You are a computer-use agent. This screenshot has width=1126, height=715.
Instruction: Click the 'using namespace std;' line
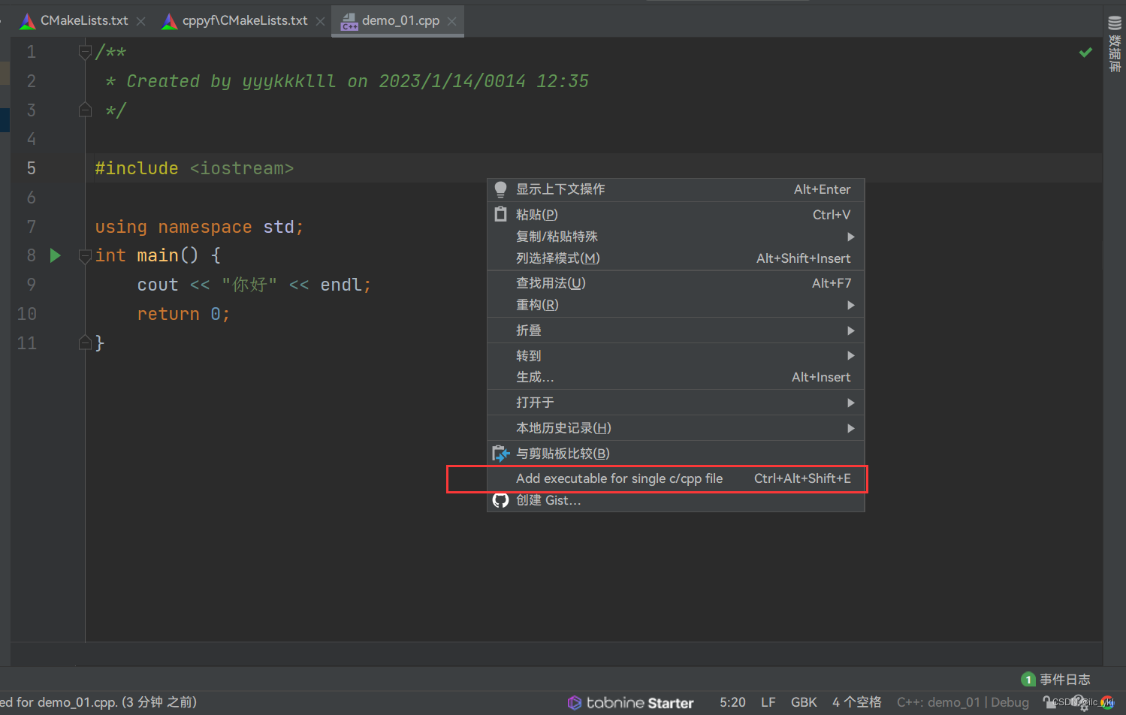pos(199,227)
